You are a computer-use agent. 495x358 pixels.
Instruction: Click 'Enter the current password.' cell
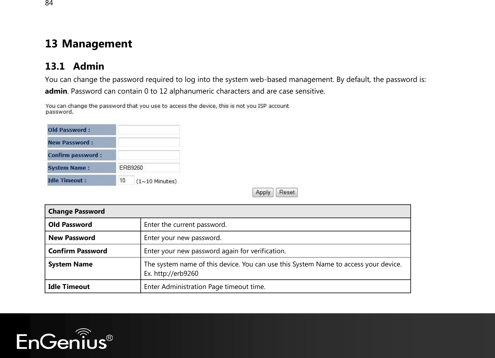[276, 224]
